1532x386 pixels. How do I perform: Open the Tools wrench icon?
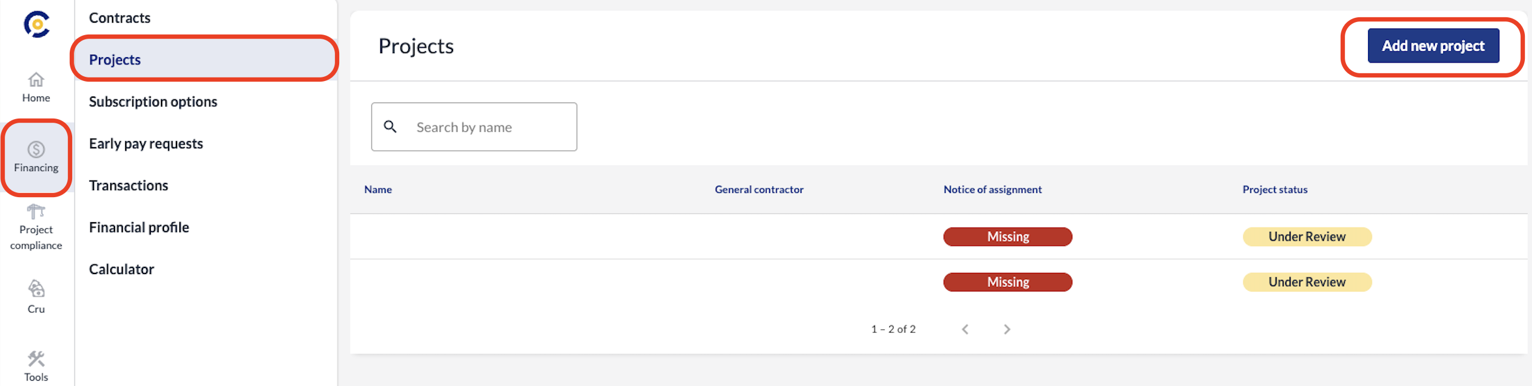pyautogui.click(x=36, y=359)
